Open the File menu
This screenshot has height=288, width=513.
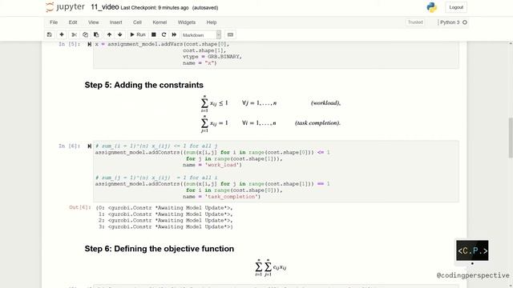pyautogui.click(x=54, y=22)
